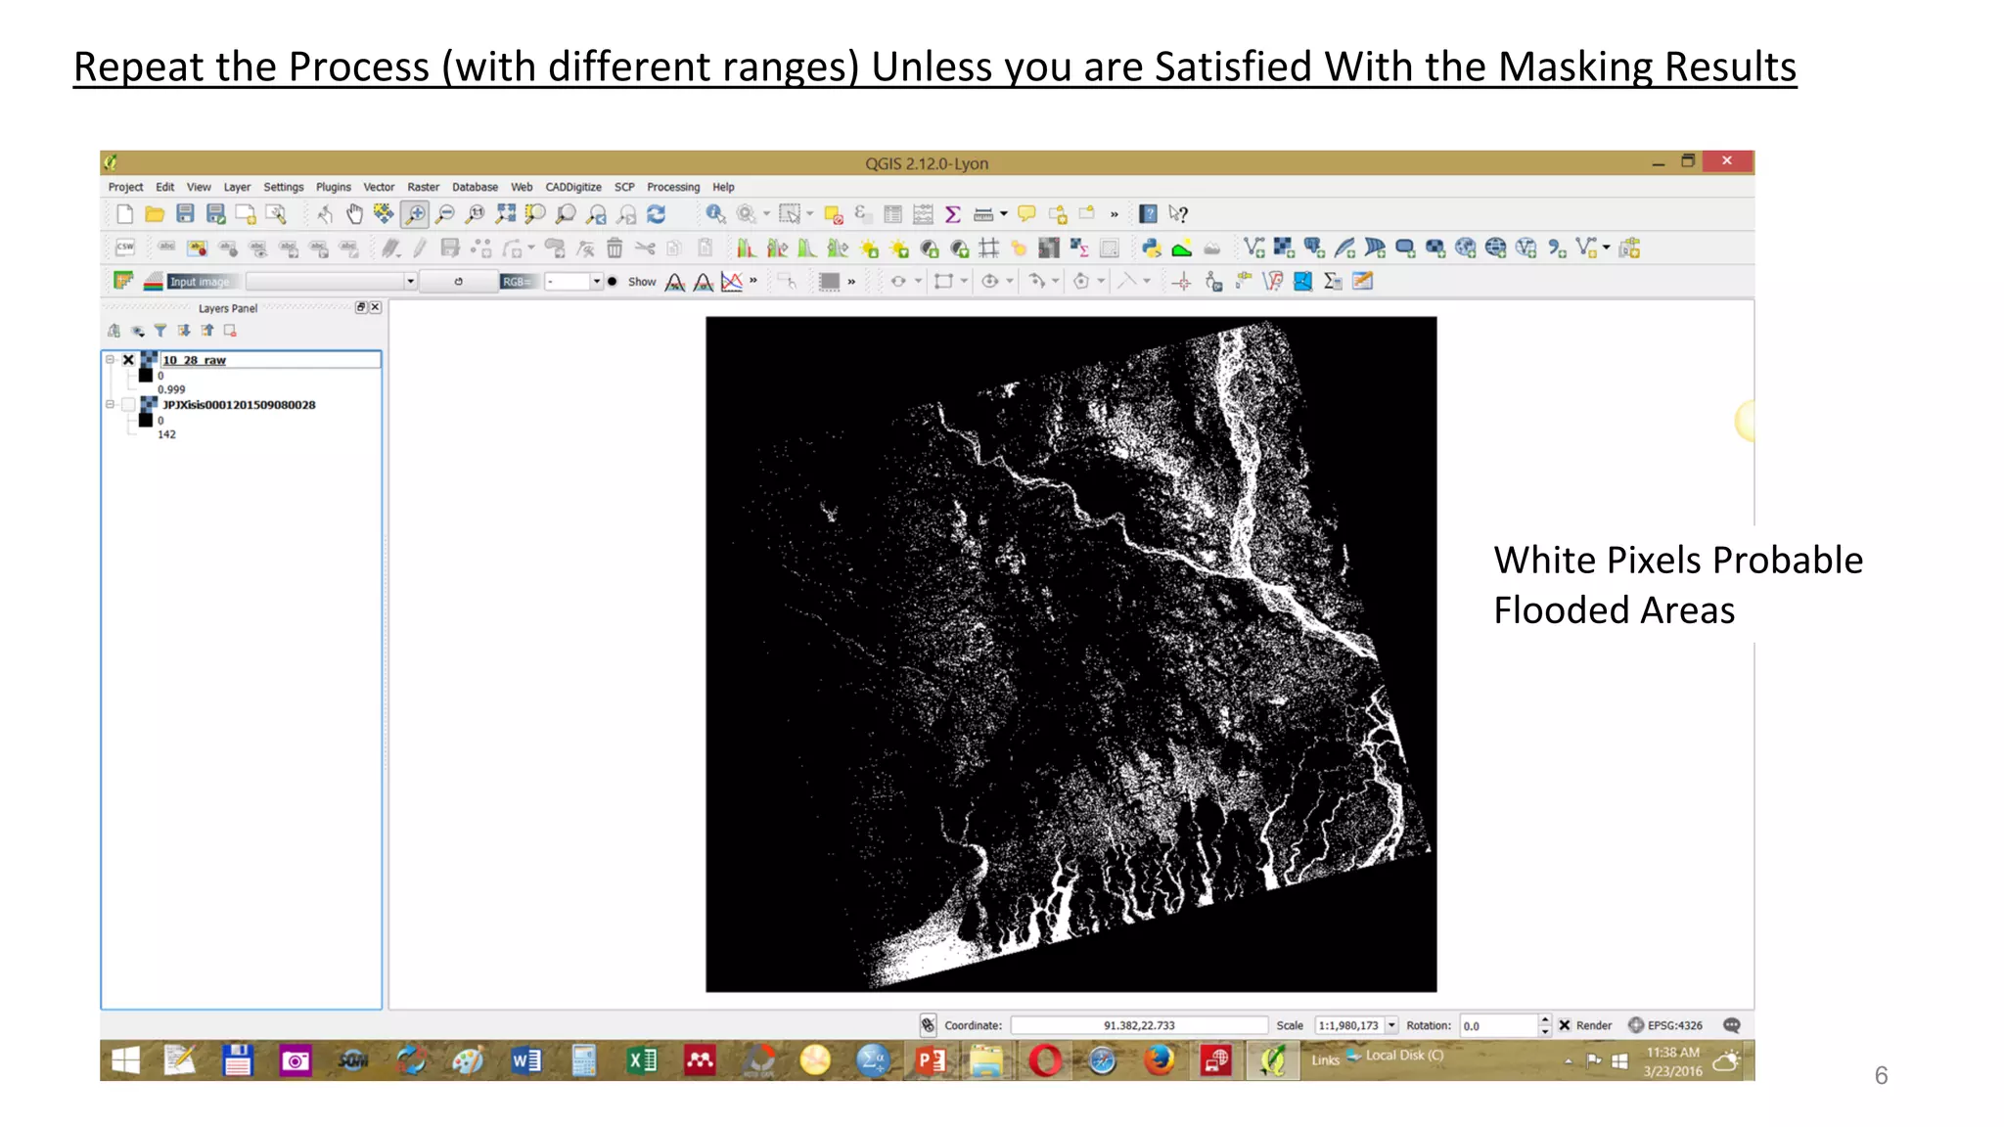The height and width of the screenshot is (1127, 2004).
Task: Open the Raster menu
Action: (423, 187)
